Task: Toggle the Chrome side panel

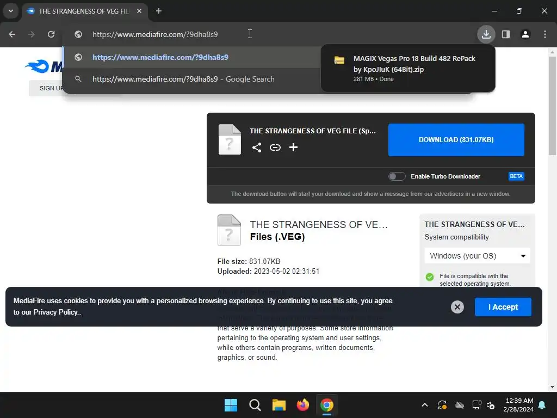Action: [x=506, y=34]
